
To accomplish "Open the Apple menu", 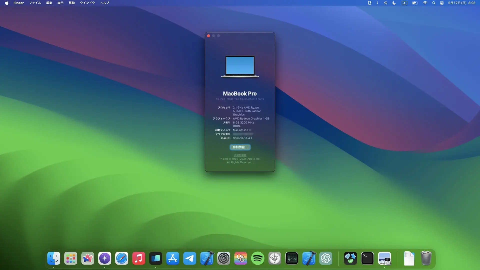I will click(7, 3).
